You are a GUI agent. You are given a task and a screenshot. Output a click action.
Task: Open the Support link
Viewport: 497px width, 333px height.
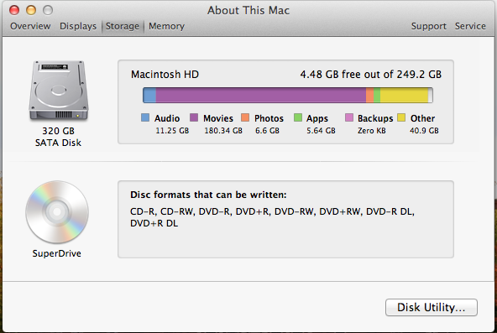click(x=428, y=26)
